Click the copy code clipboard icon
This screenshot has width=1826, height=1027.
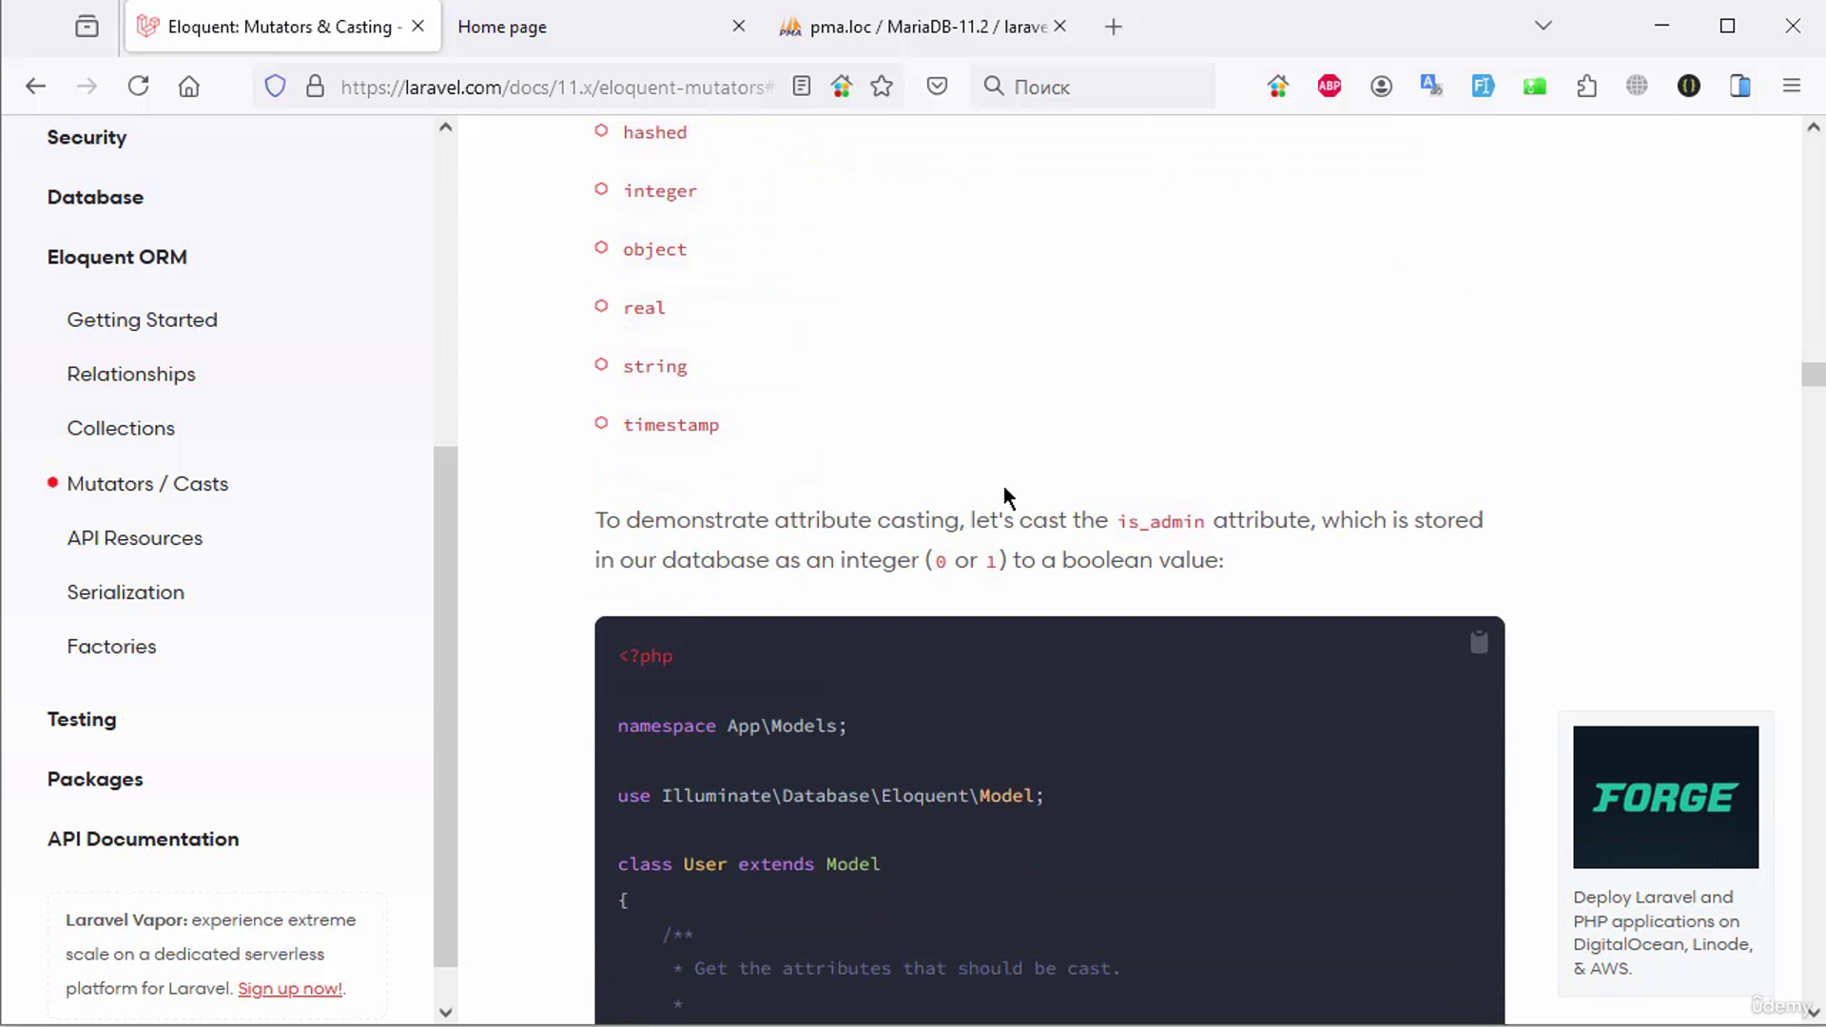(x=1479, y=644)
